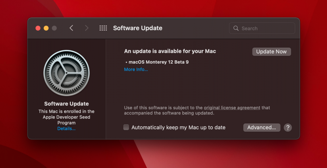This screenshot has width=327, height=168.
Task: Open help with question mark button
Action: 288,128
